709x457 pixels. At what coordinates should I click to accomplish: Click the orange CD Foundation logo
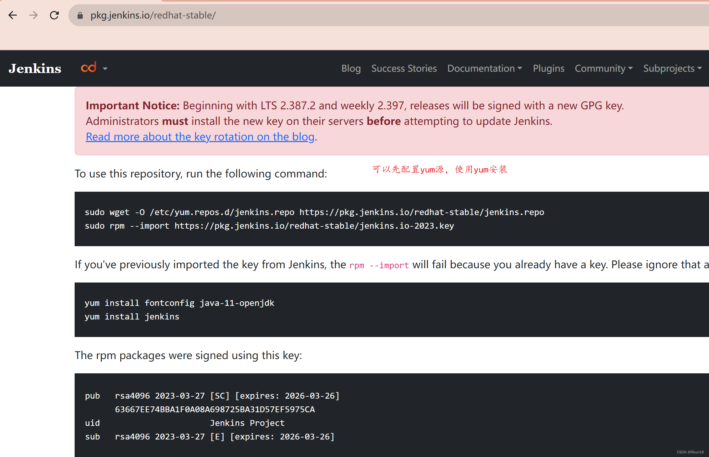[89, 67]
